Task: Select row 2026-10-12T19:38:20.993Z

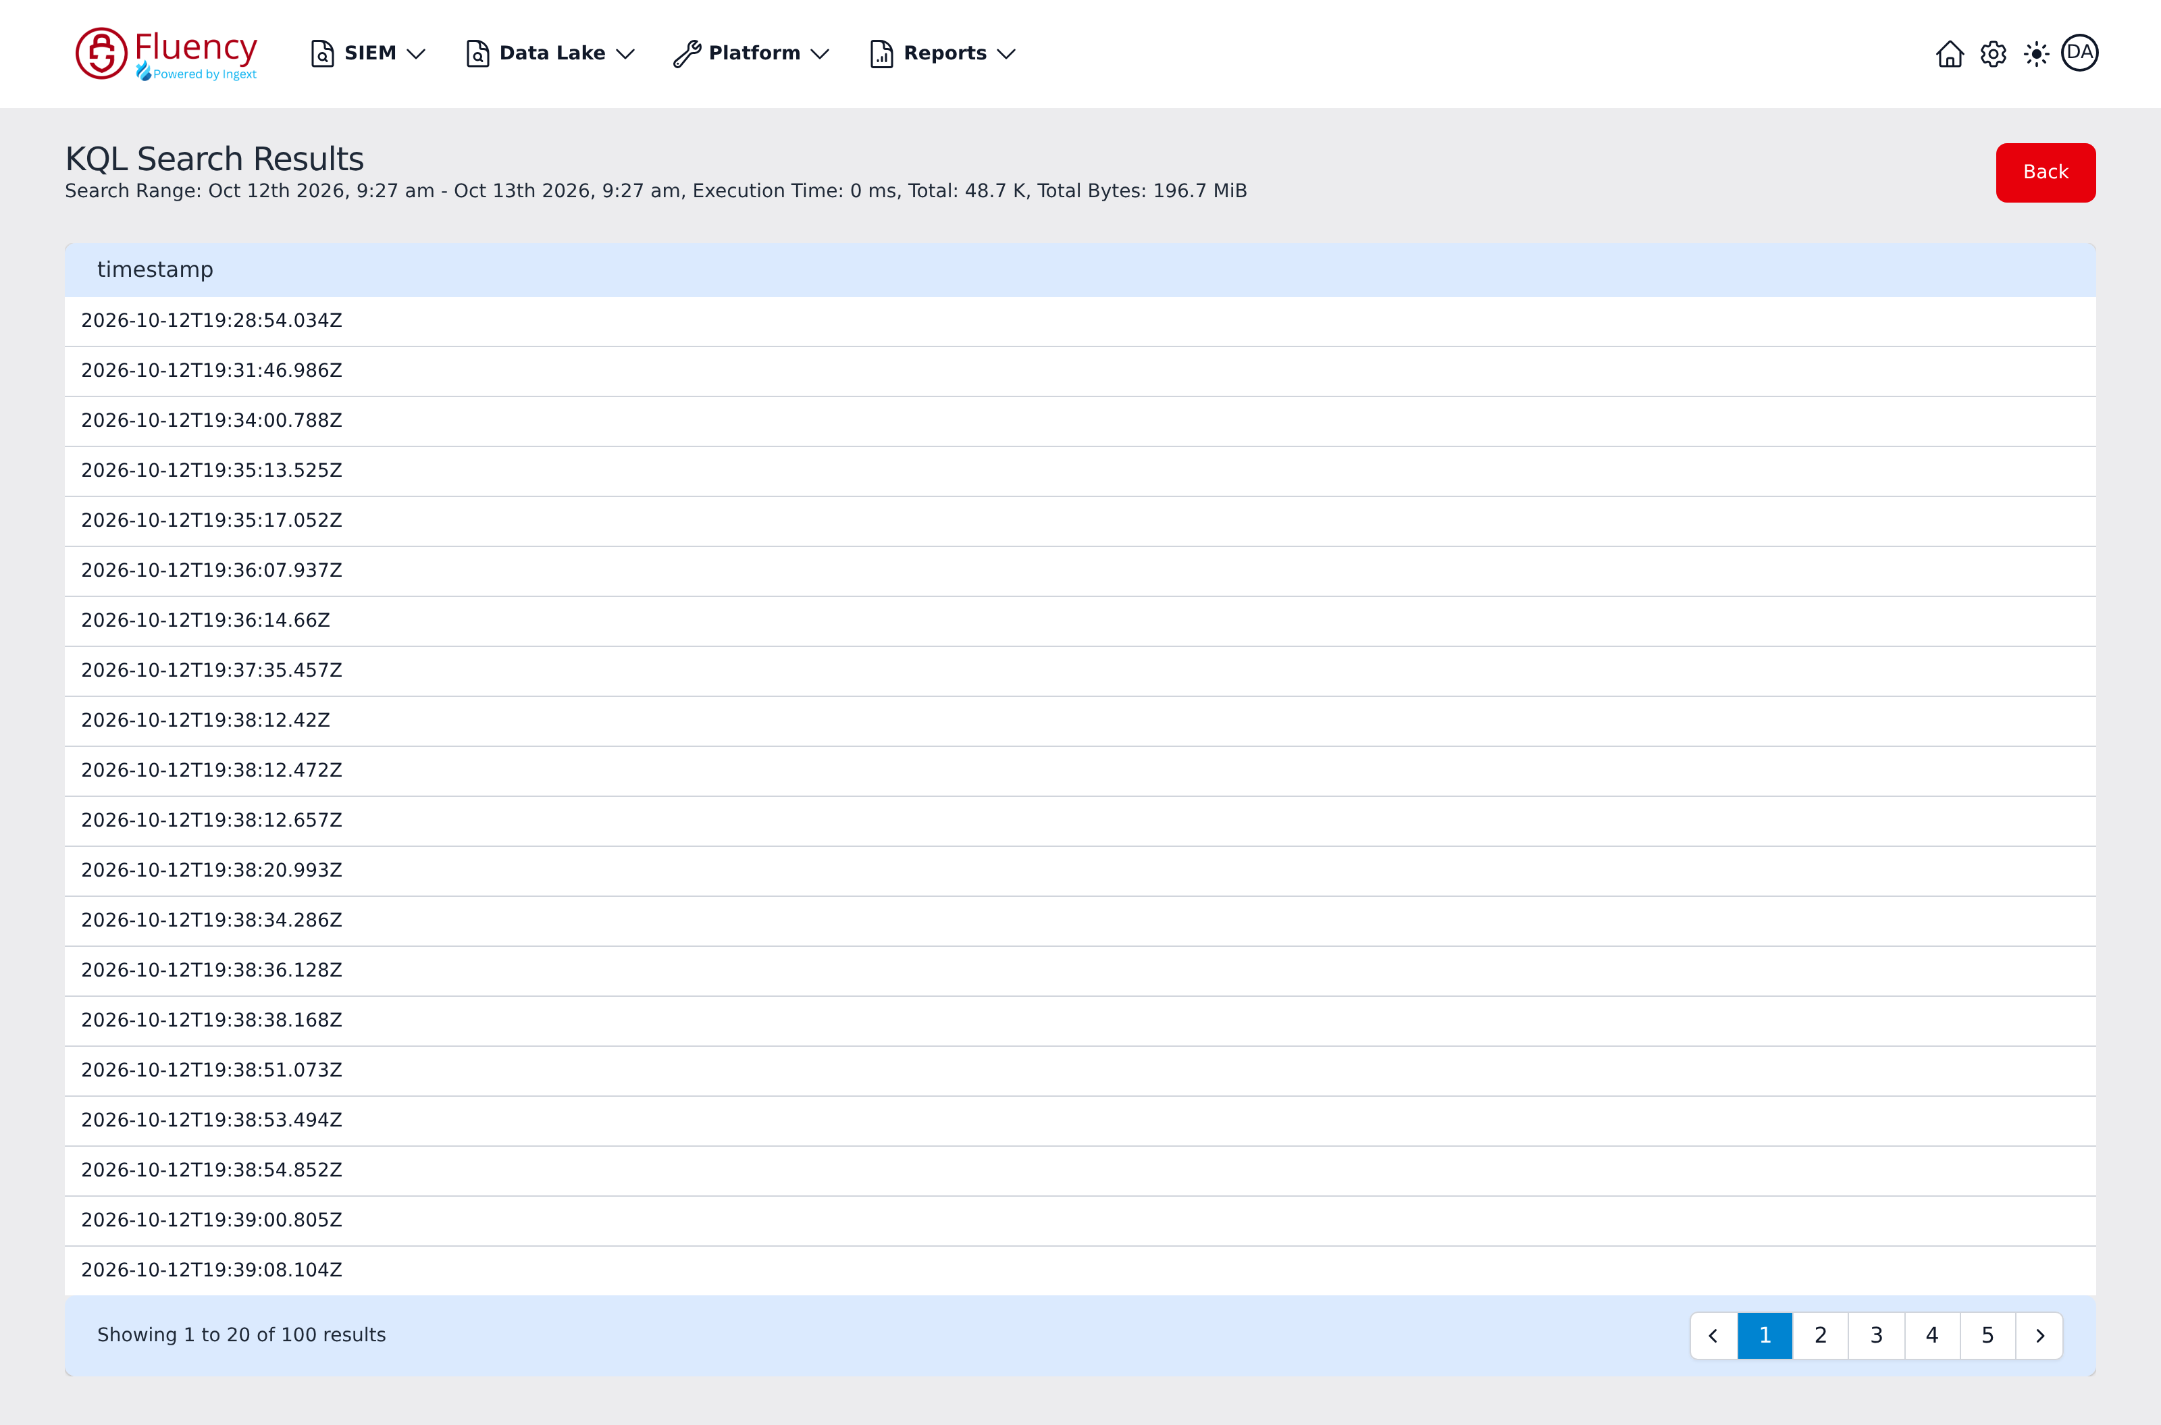Action: (1080, 871)
